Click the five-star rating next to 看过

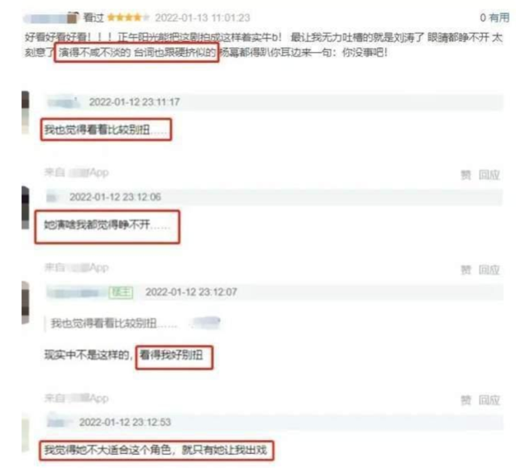click(128, 17)
